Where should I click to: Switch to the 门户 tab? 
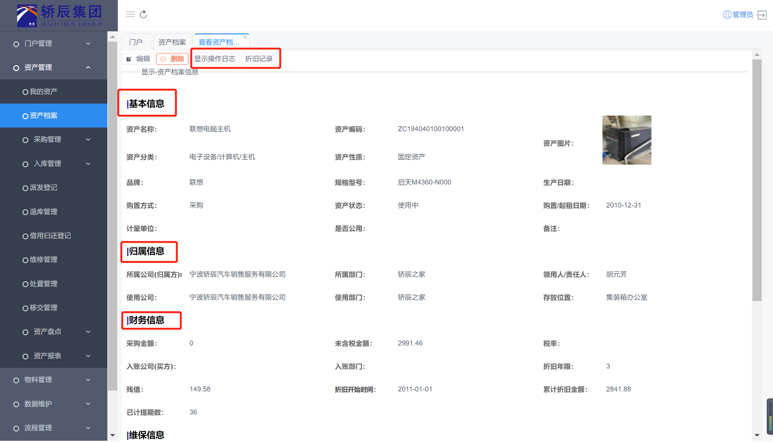(x=136, y=42)
